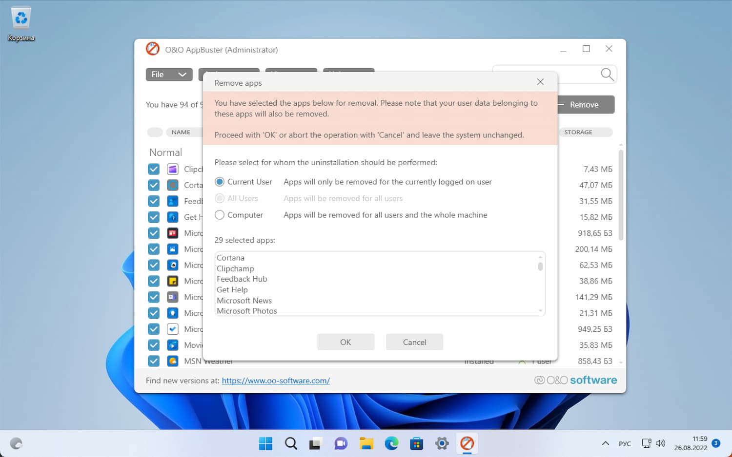Select the Current User radio option
The image size is (732, 457).
[220, 182]
